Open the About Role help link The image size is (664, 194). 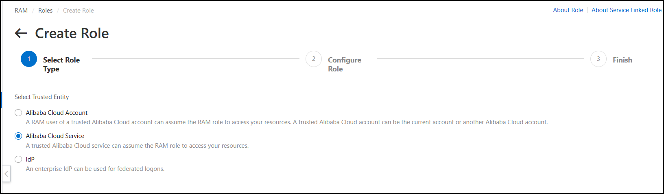point(568,10)
